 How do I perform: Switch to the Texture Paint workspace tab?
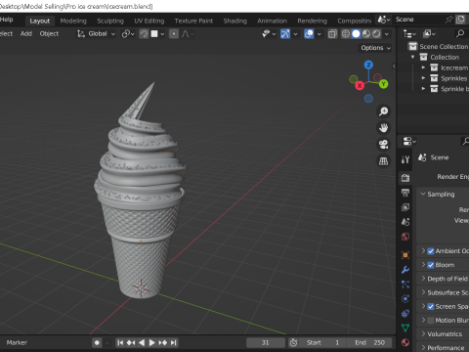(x=193, y=21)
